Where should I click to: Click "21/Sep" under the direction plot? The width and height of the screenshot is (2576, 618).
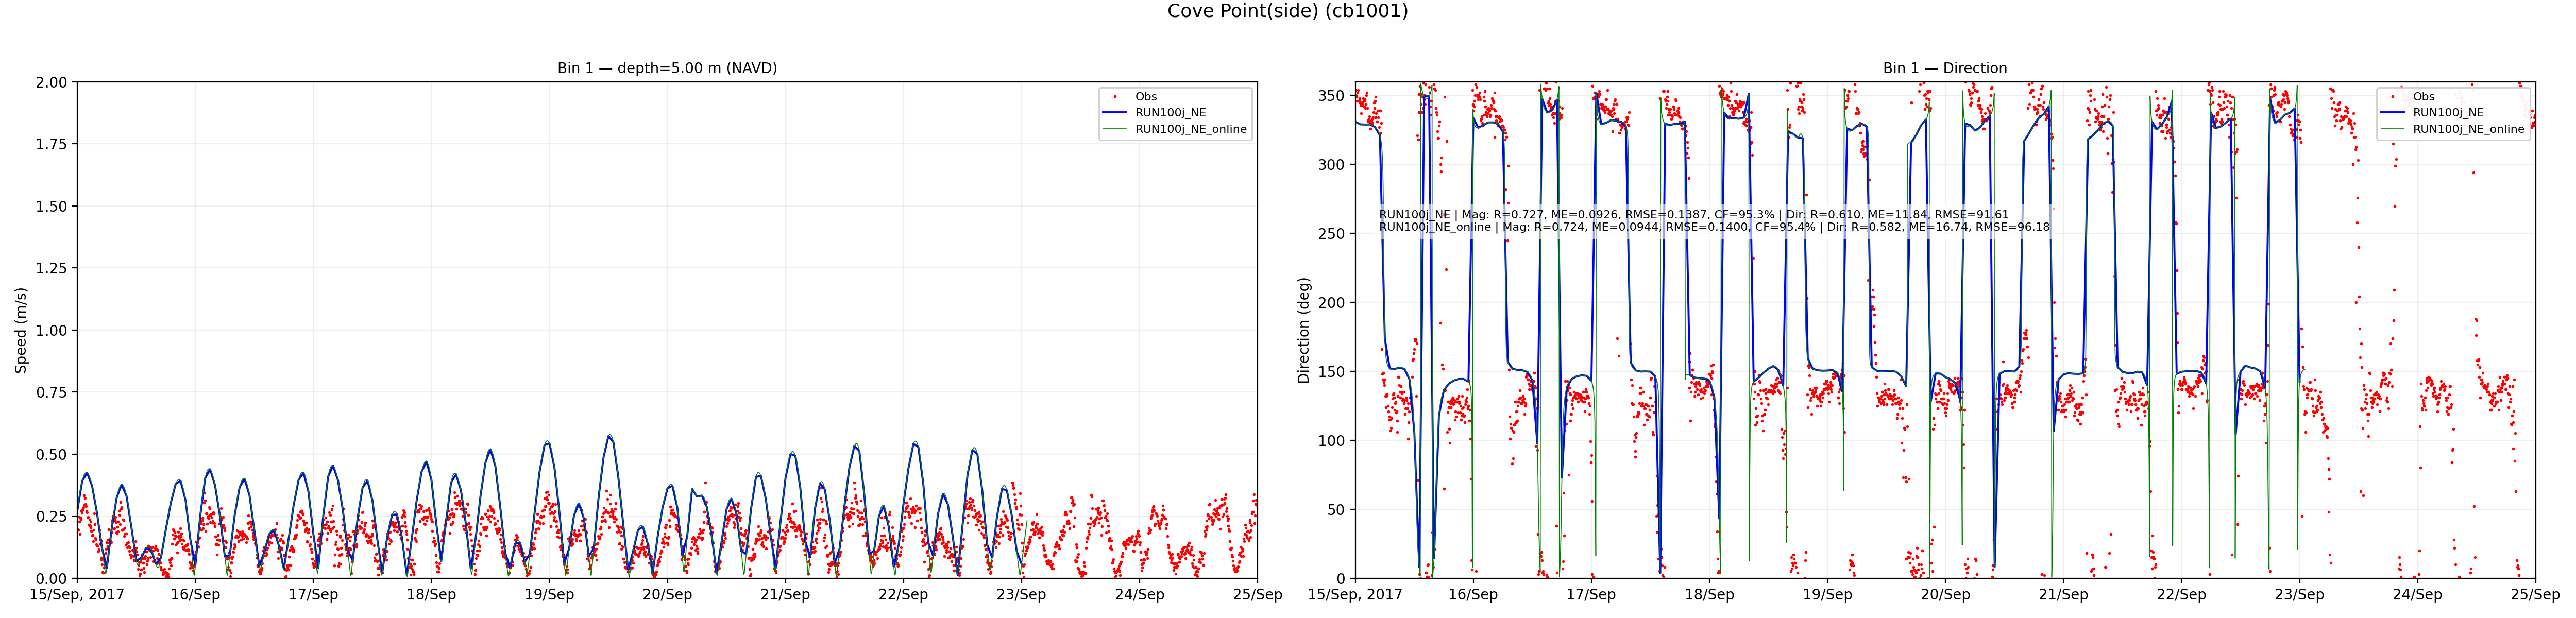(2063, 595)
